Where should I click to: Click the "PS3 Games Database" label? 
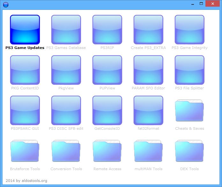(x=66, y=48)
